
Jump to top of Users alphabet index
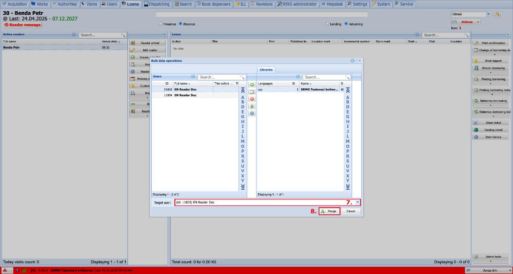pyautogui.click(x=243, y=90)
